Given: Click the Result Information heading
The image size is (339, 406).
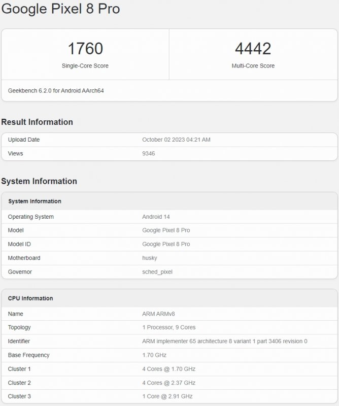Looking at the screenshot, I should point(37,122).
